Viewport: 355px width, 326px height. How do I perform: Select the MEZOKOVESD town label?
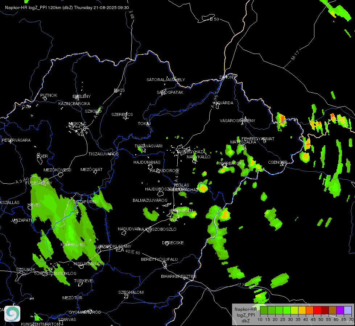[58, 170]
